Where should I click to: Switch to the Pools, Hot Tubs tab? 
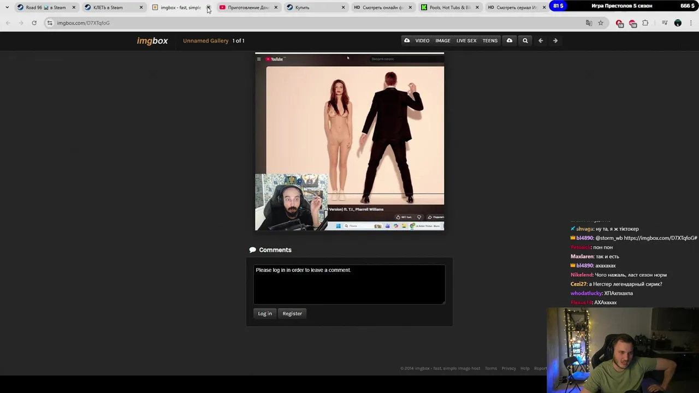coord(450,8)
